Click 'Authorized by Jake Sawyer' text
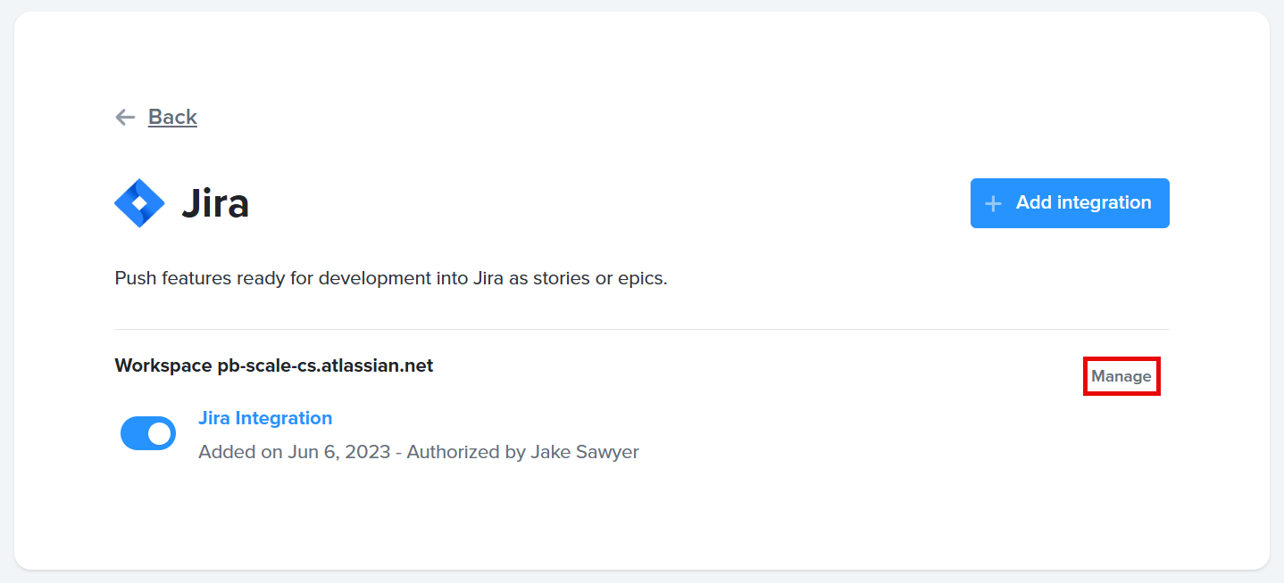This screenshot has width=1284, height=583. coord(523,452)
